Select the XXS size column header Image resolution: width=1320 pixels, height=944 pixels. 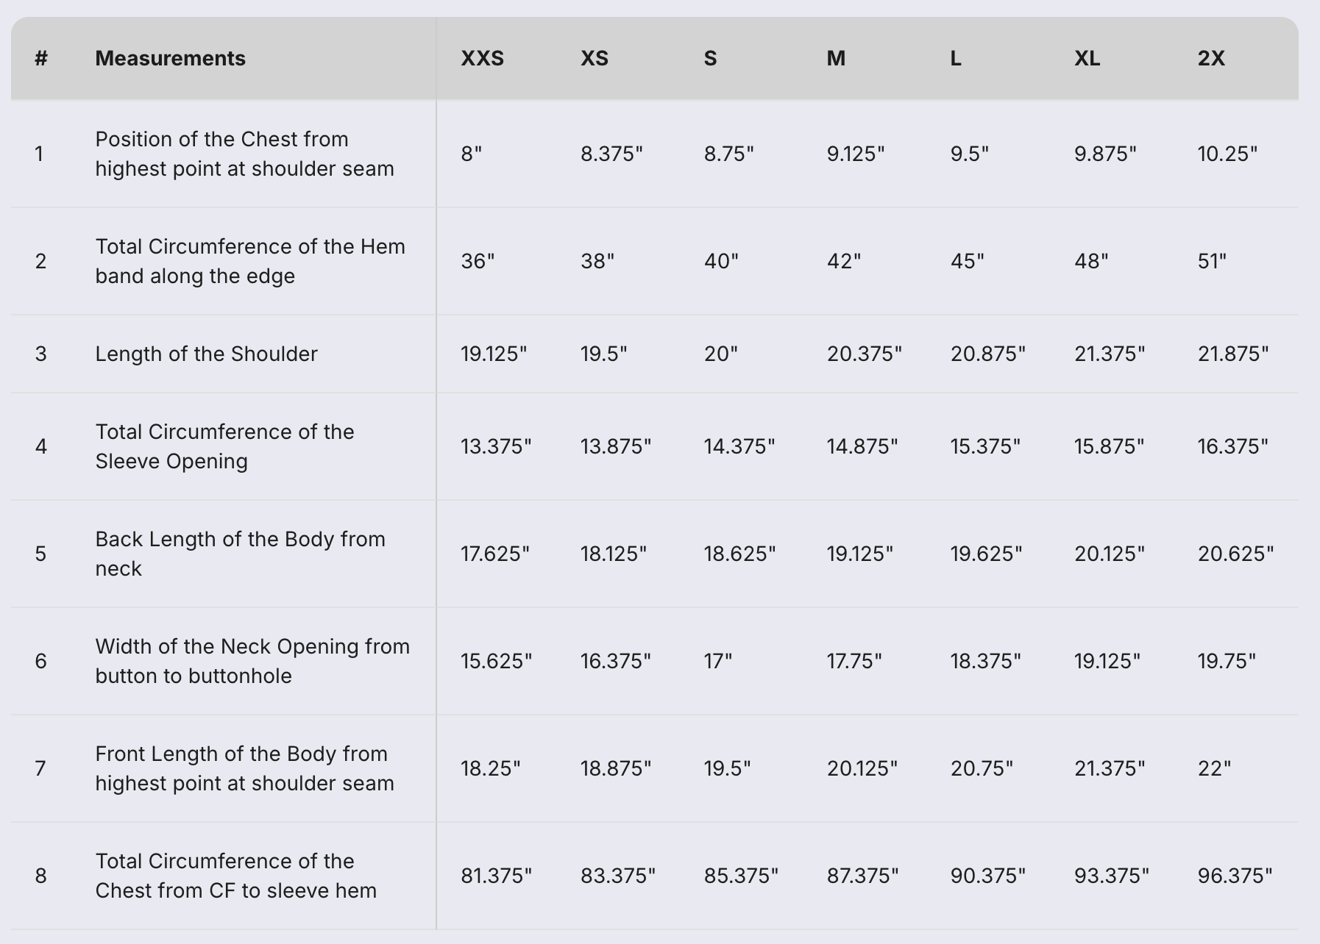[482, 58]
